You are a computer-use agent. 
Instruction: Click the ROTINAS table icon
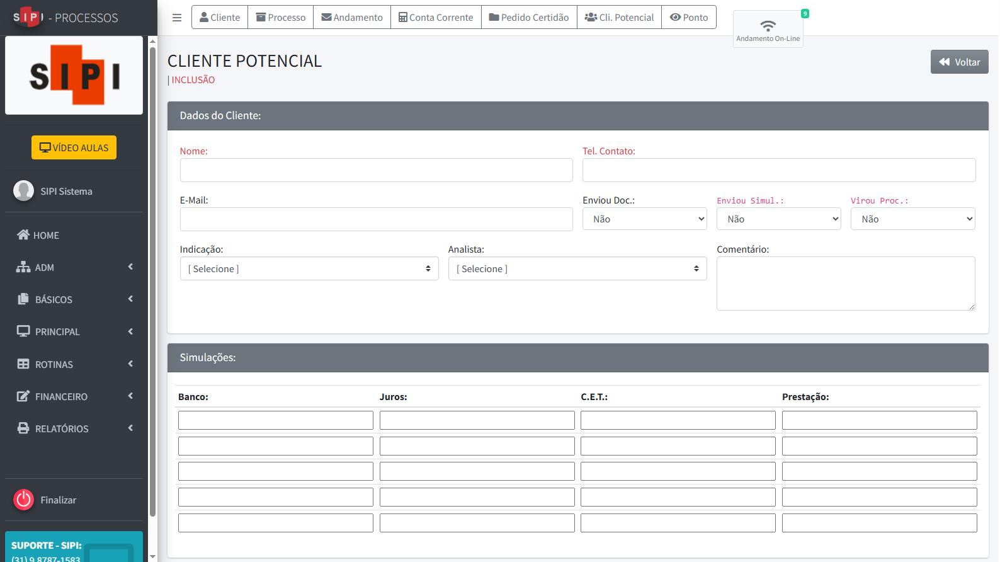tap(23, 364)
